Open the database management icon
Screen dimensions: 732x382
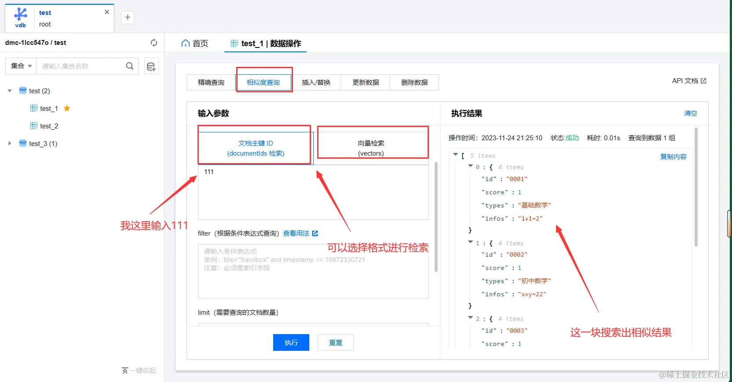(151, 66)
